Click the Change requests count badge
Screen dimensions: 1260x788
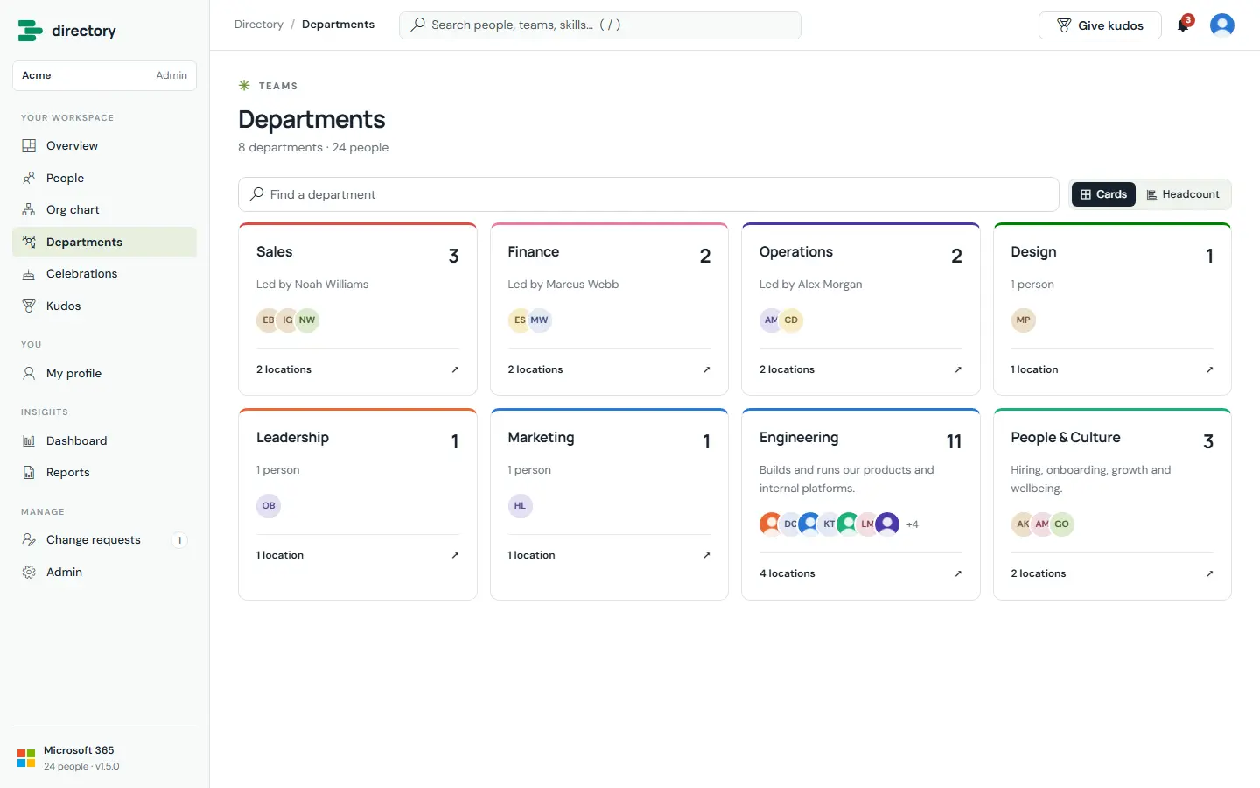coord(179,540)
